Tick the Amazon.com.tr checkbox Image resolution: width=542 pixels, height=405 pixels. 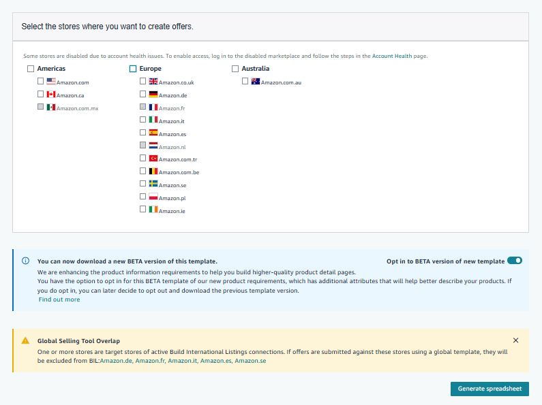pyautogui.click(x=142, y=158)
